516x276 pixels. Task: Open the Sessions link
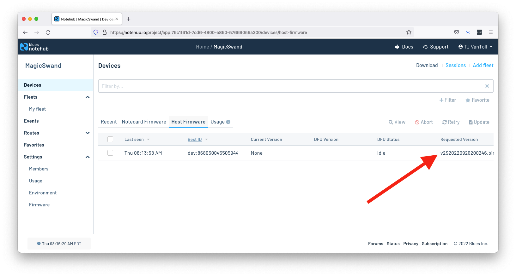(x=455, y=66)
